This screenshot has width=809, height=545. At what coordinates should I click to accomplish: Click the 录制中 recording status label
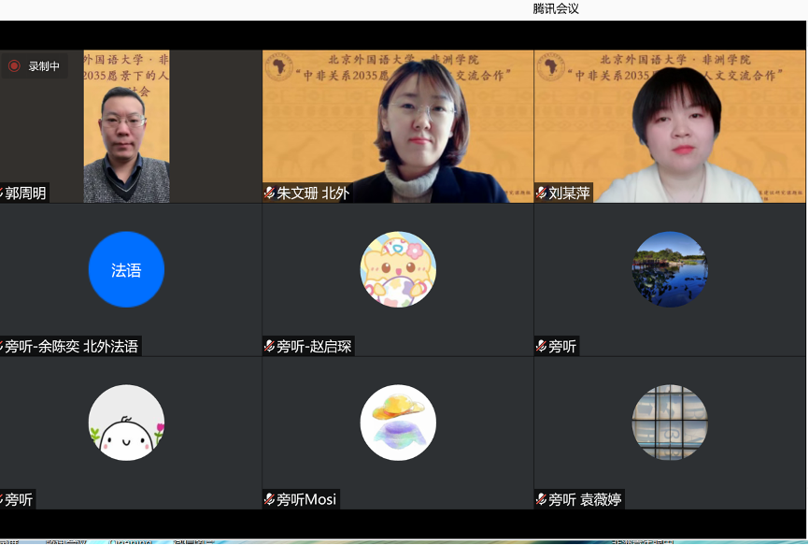pos(44,66)
